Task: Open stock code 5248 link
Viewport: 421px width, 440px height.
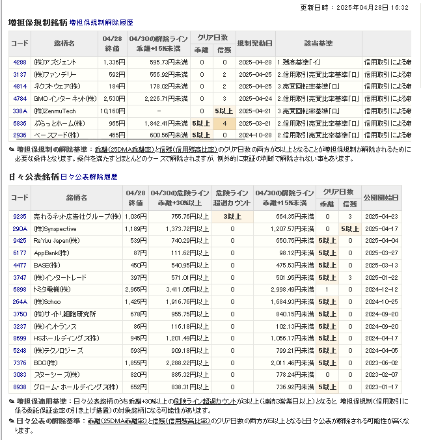Action: [20, 351]
